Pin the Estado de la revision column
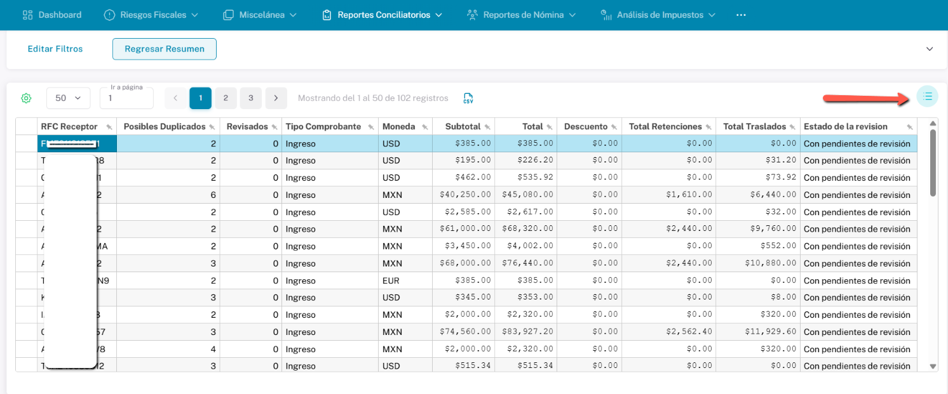Image resolution: width=948 pixels, height=394 pixels. (x=909, y=127)
